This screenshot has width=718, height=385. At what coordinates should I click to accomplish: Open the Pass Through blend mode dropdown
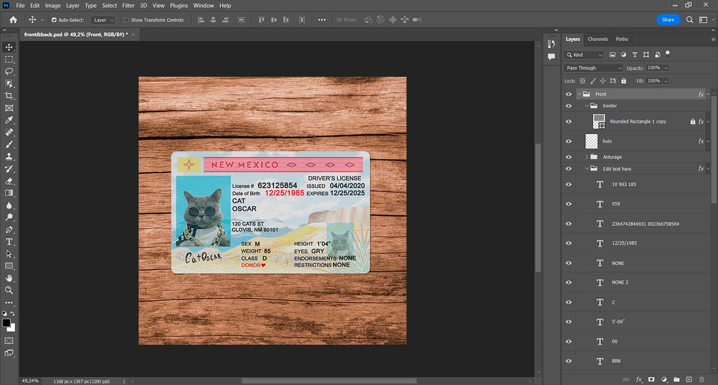(x=593, y=68)
